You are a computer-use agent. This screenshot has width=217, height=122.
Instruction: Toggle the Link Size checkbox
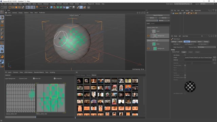(x=179, y=44)
